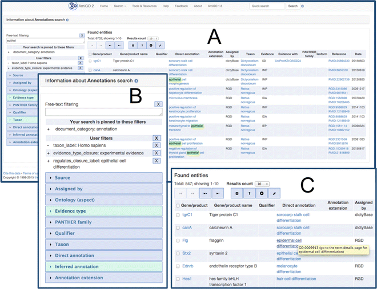Click the Free-text filtering box in panel B
Screen dimensions: 377x289
[x=104, y=112]
